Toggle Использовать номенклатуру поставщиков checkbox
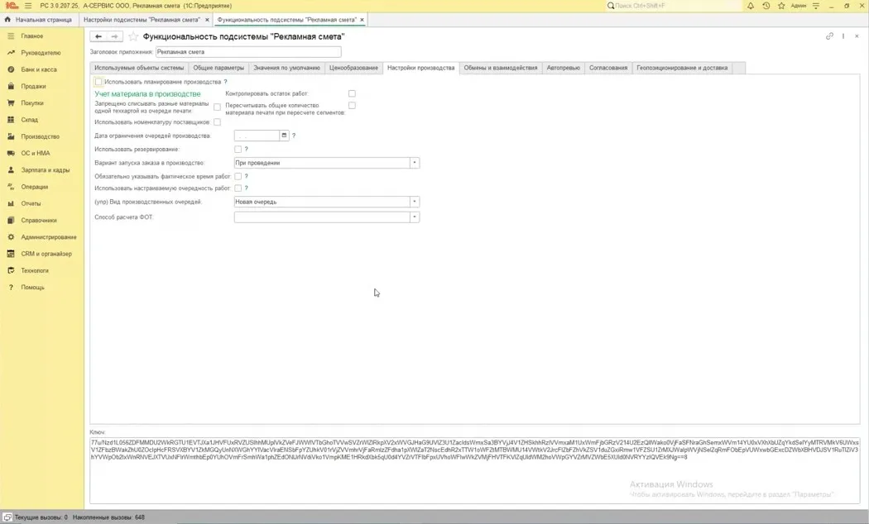Screen dimensions: 869x524 pyautogui.click(x=217, y=122)
